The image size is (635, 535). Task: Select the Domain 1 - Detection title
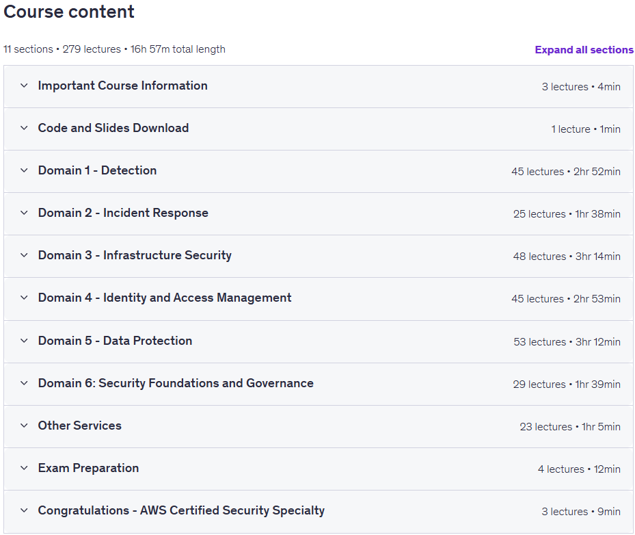coord(97,170)
